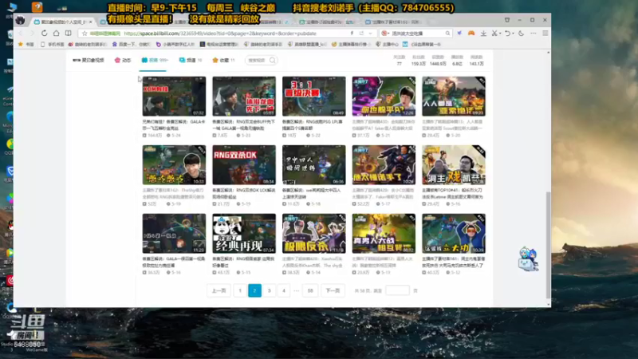The image size is (638, 359).
Task: Star this page in the address bar
Action: click(85, 34)
